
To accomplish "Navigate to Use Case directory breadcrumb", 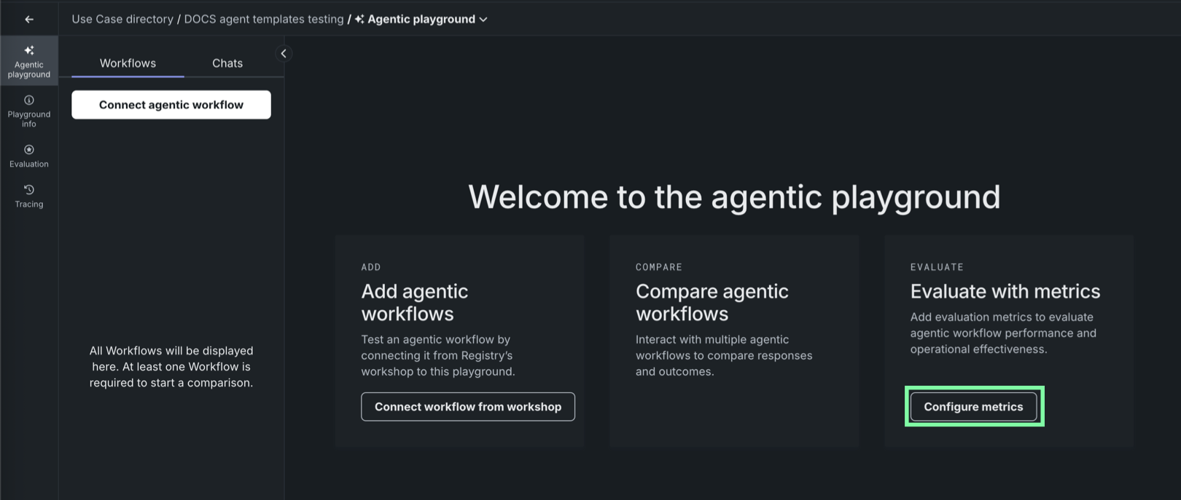I will click(122, 20).
